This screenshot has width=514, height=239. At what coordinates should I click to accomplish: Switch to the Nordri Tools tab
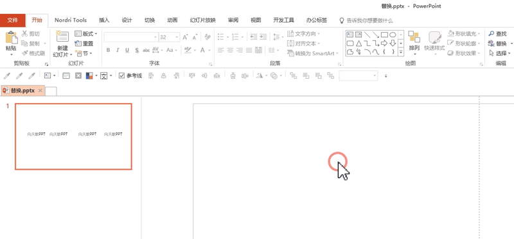click(71, 21)
